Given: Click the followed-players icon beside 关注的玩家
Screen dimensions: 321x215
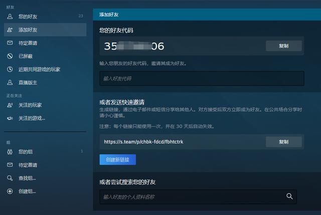Looking at the screenshot, I should 10,105.
